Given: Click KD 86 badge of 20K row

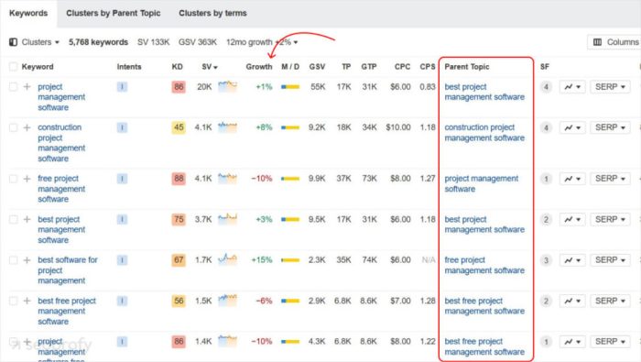Looking at the screenshot, I should pyautogui.click(x=179, y=87).
